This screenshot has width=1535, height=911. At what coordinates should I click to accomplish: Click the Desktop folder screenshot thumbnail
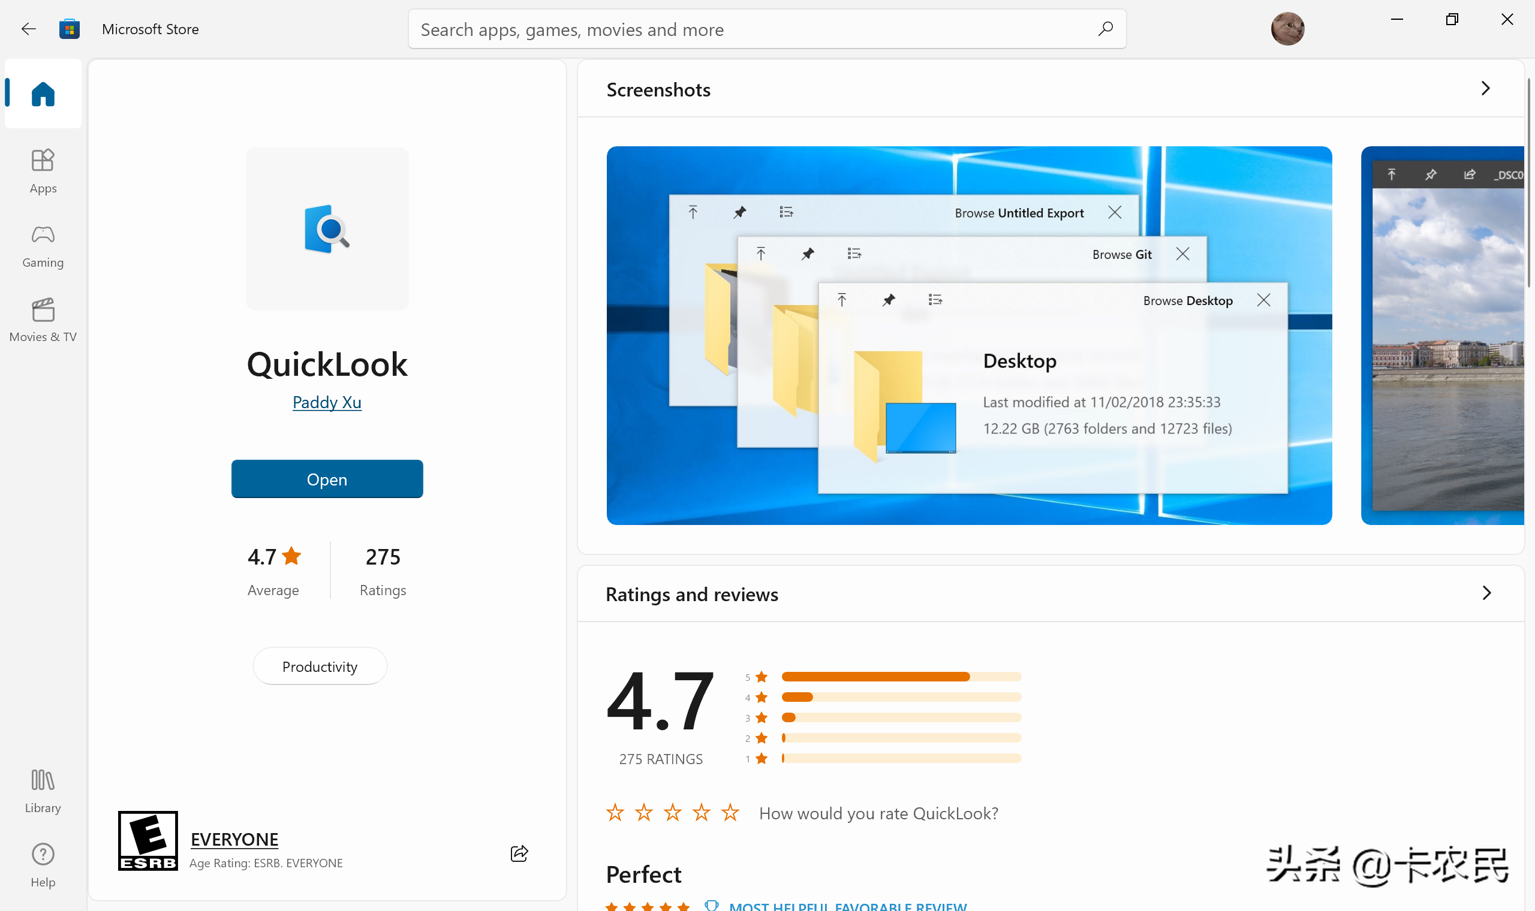(969, 335)
